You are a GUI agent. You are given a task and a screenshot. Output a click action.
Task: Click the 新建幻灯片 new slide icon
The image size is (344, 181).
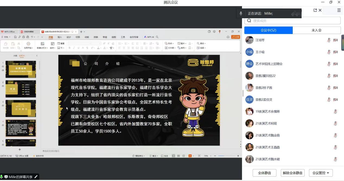42,44
